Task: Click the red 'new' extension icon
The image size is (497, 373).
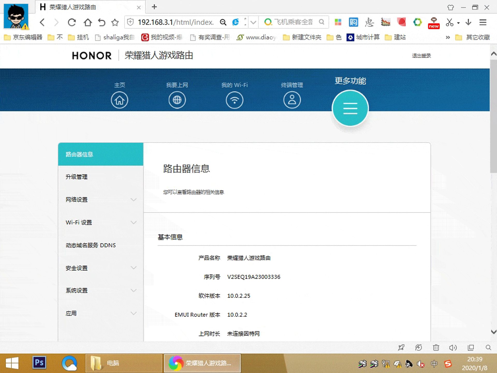Action: [434, 23]
